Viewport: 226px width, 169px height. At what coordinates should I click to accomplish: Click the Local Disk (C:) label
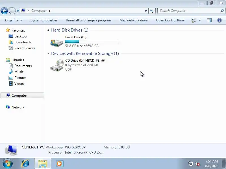coord(76,37)
